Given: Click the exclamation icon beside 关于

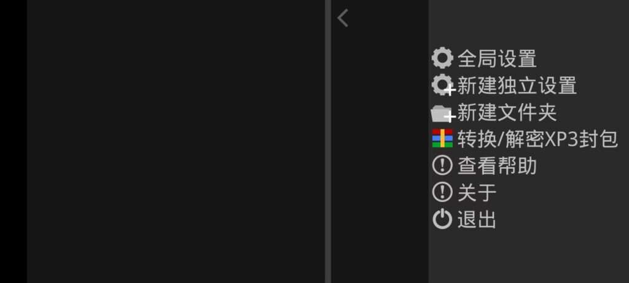Looking at the screenshot, I should [x=442, y=192].
